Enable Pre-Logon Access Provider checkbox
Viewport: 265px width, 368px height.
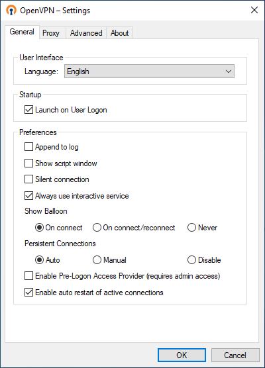(x=28, y=276)
